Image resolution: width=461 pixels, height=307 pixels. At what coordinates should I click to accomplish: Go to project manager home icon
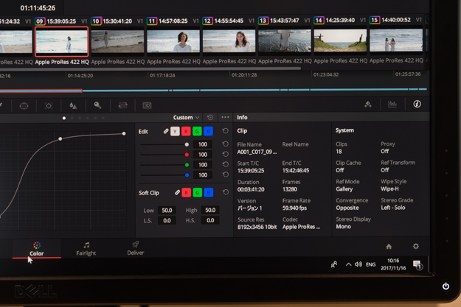[389, 247]
